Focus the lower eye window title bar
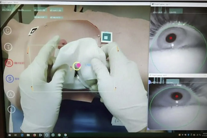 (x=177, y=76)
